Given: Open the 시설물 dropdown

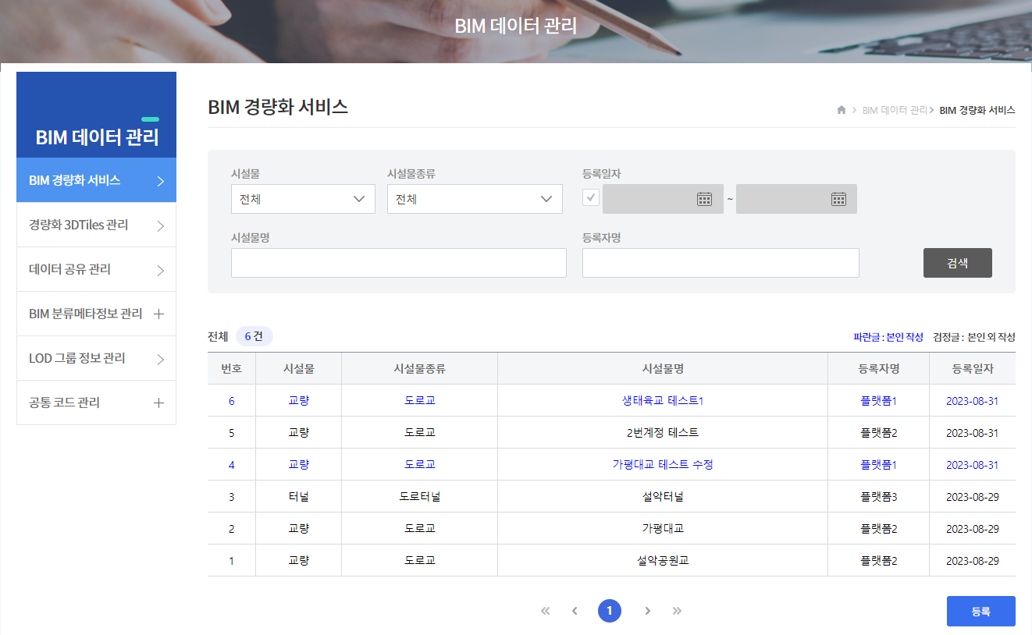Looking at the screenshot, I should [x=303, y=199].
